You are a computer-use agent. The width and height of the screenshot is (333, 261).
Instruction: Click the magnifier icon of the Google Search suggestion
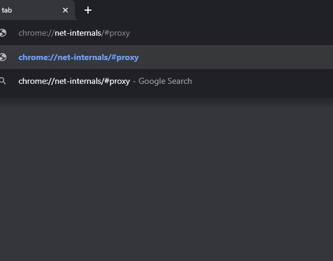[3, 81]
